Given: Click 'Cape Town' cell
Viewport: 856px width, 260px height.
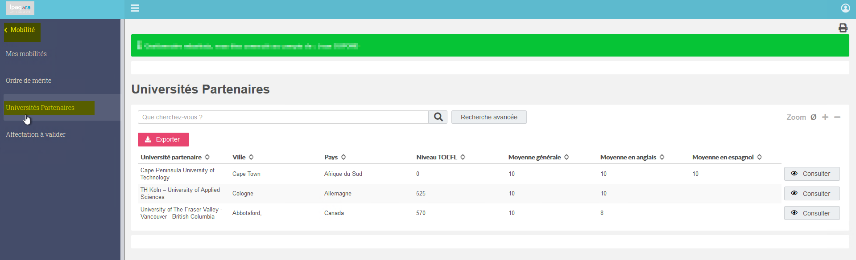Looking at the screenshot, I should 246,174.
